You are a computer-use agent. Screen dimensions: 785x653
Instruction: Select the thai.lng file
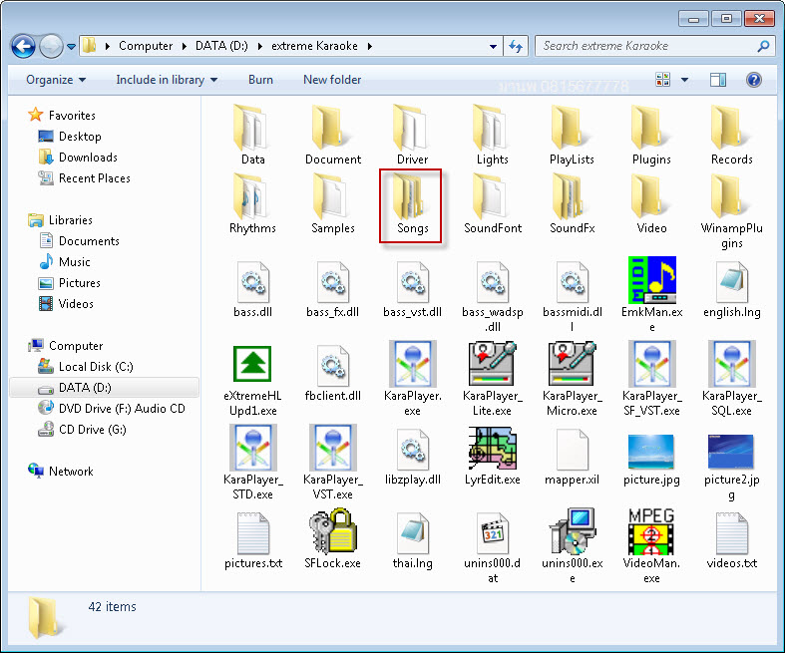tap(412, 541)
